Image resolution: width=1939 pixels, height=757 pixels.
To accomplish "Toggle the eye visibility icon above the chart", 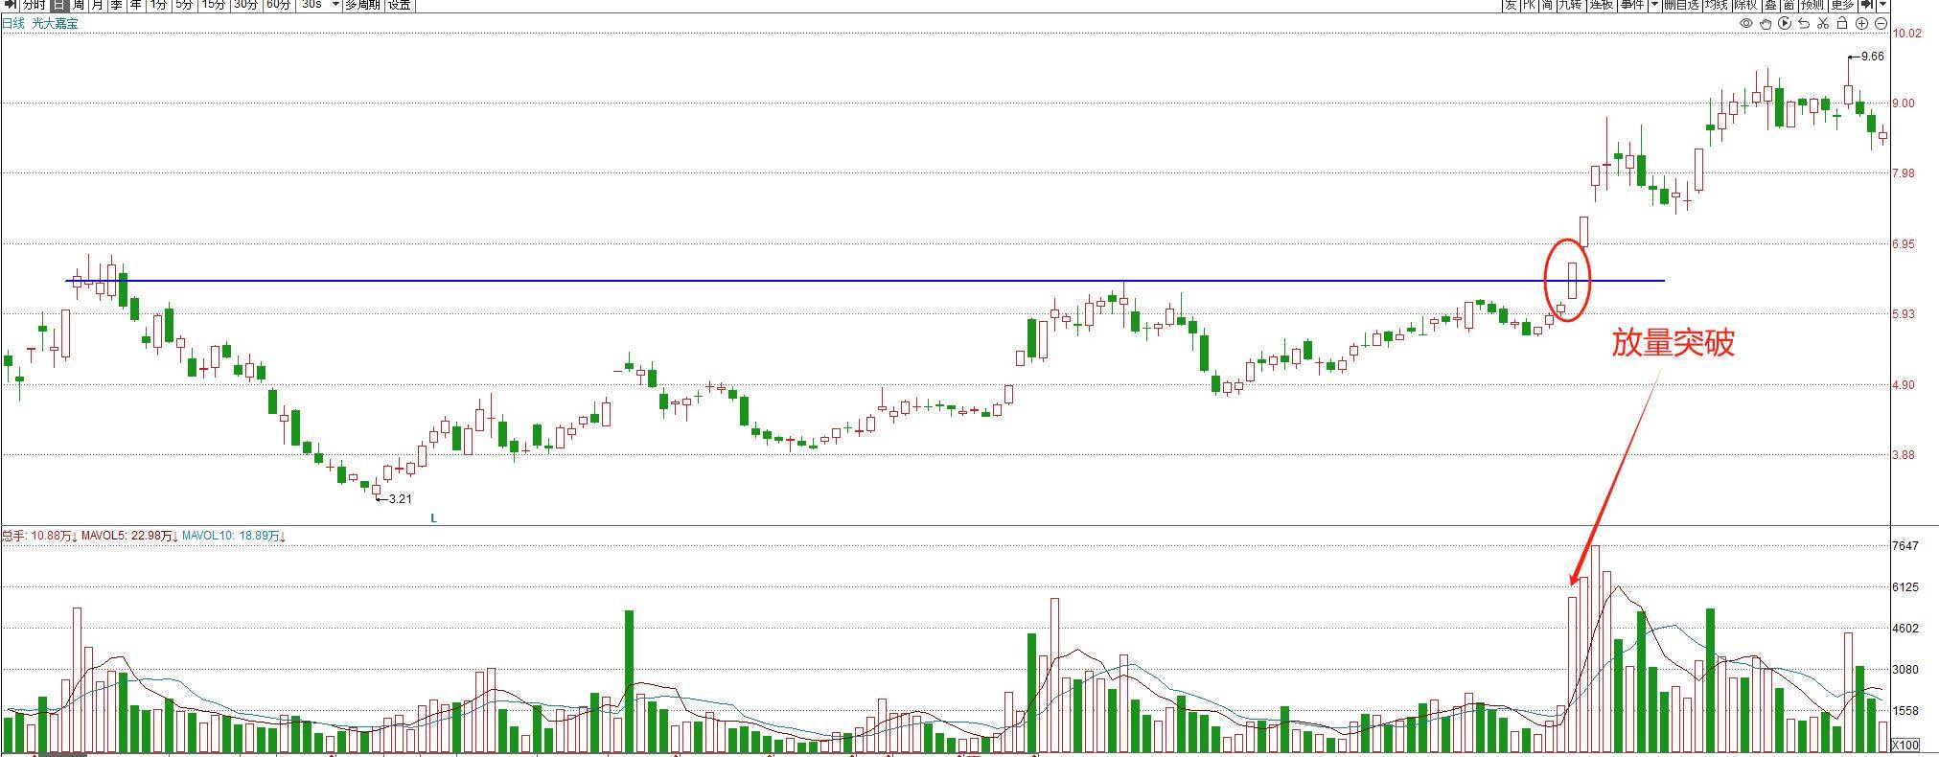I will [1746, 23].
